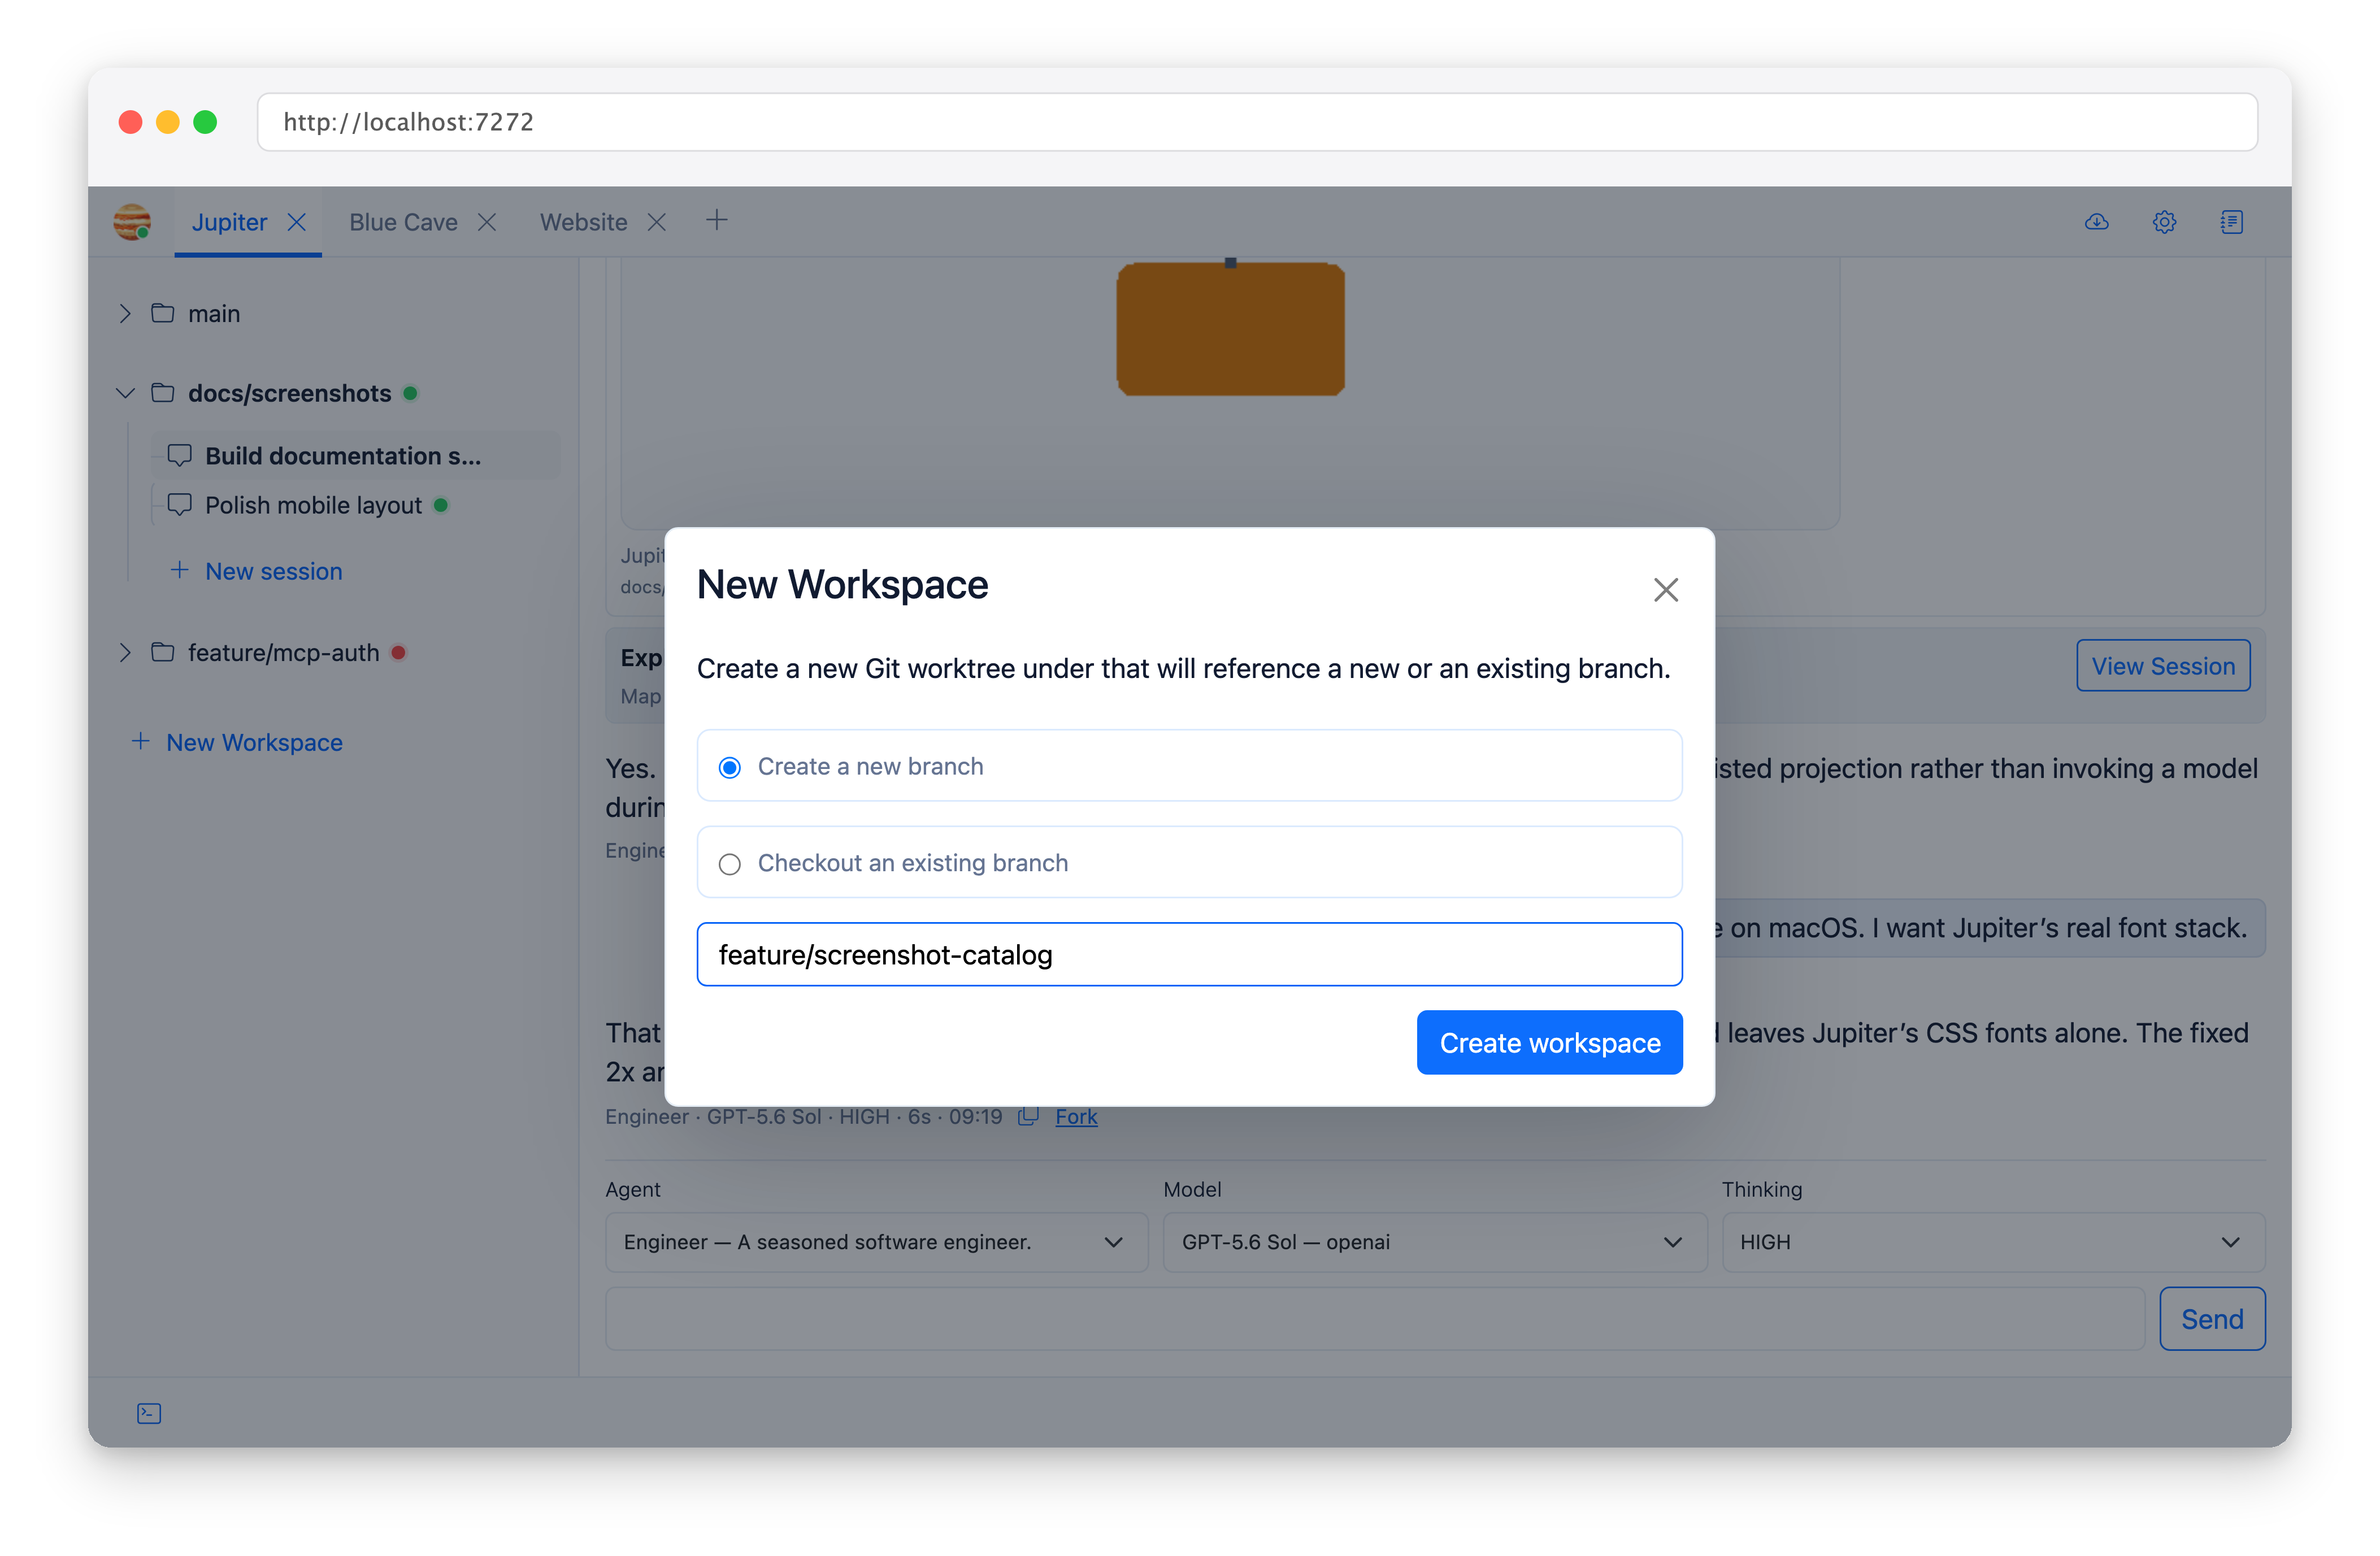Collapse the docs/screenshots workspace

coord(125,393)
